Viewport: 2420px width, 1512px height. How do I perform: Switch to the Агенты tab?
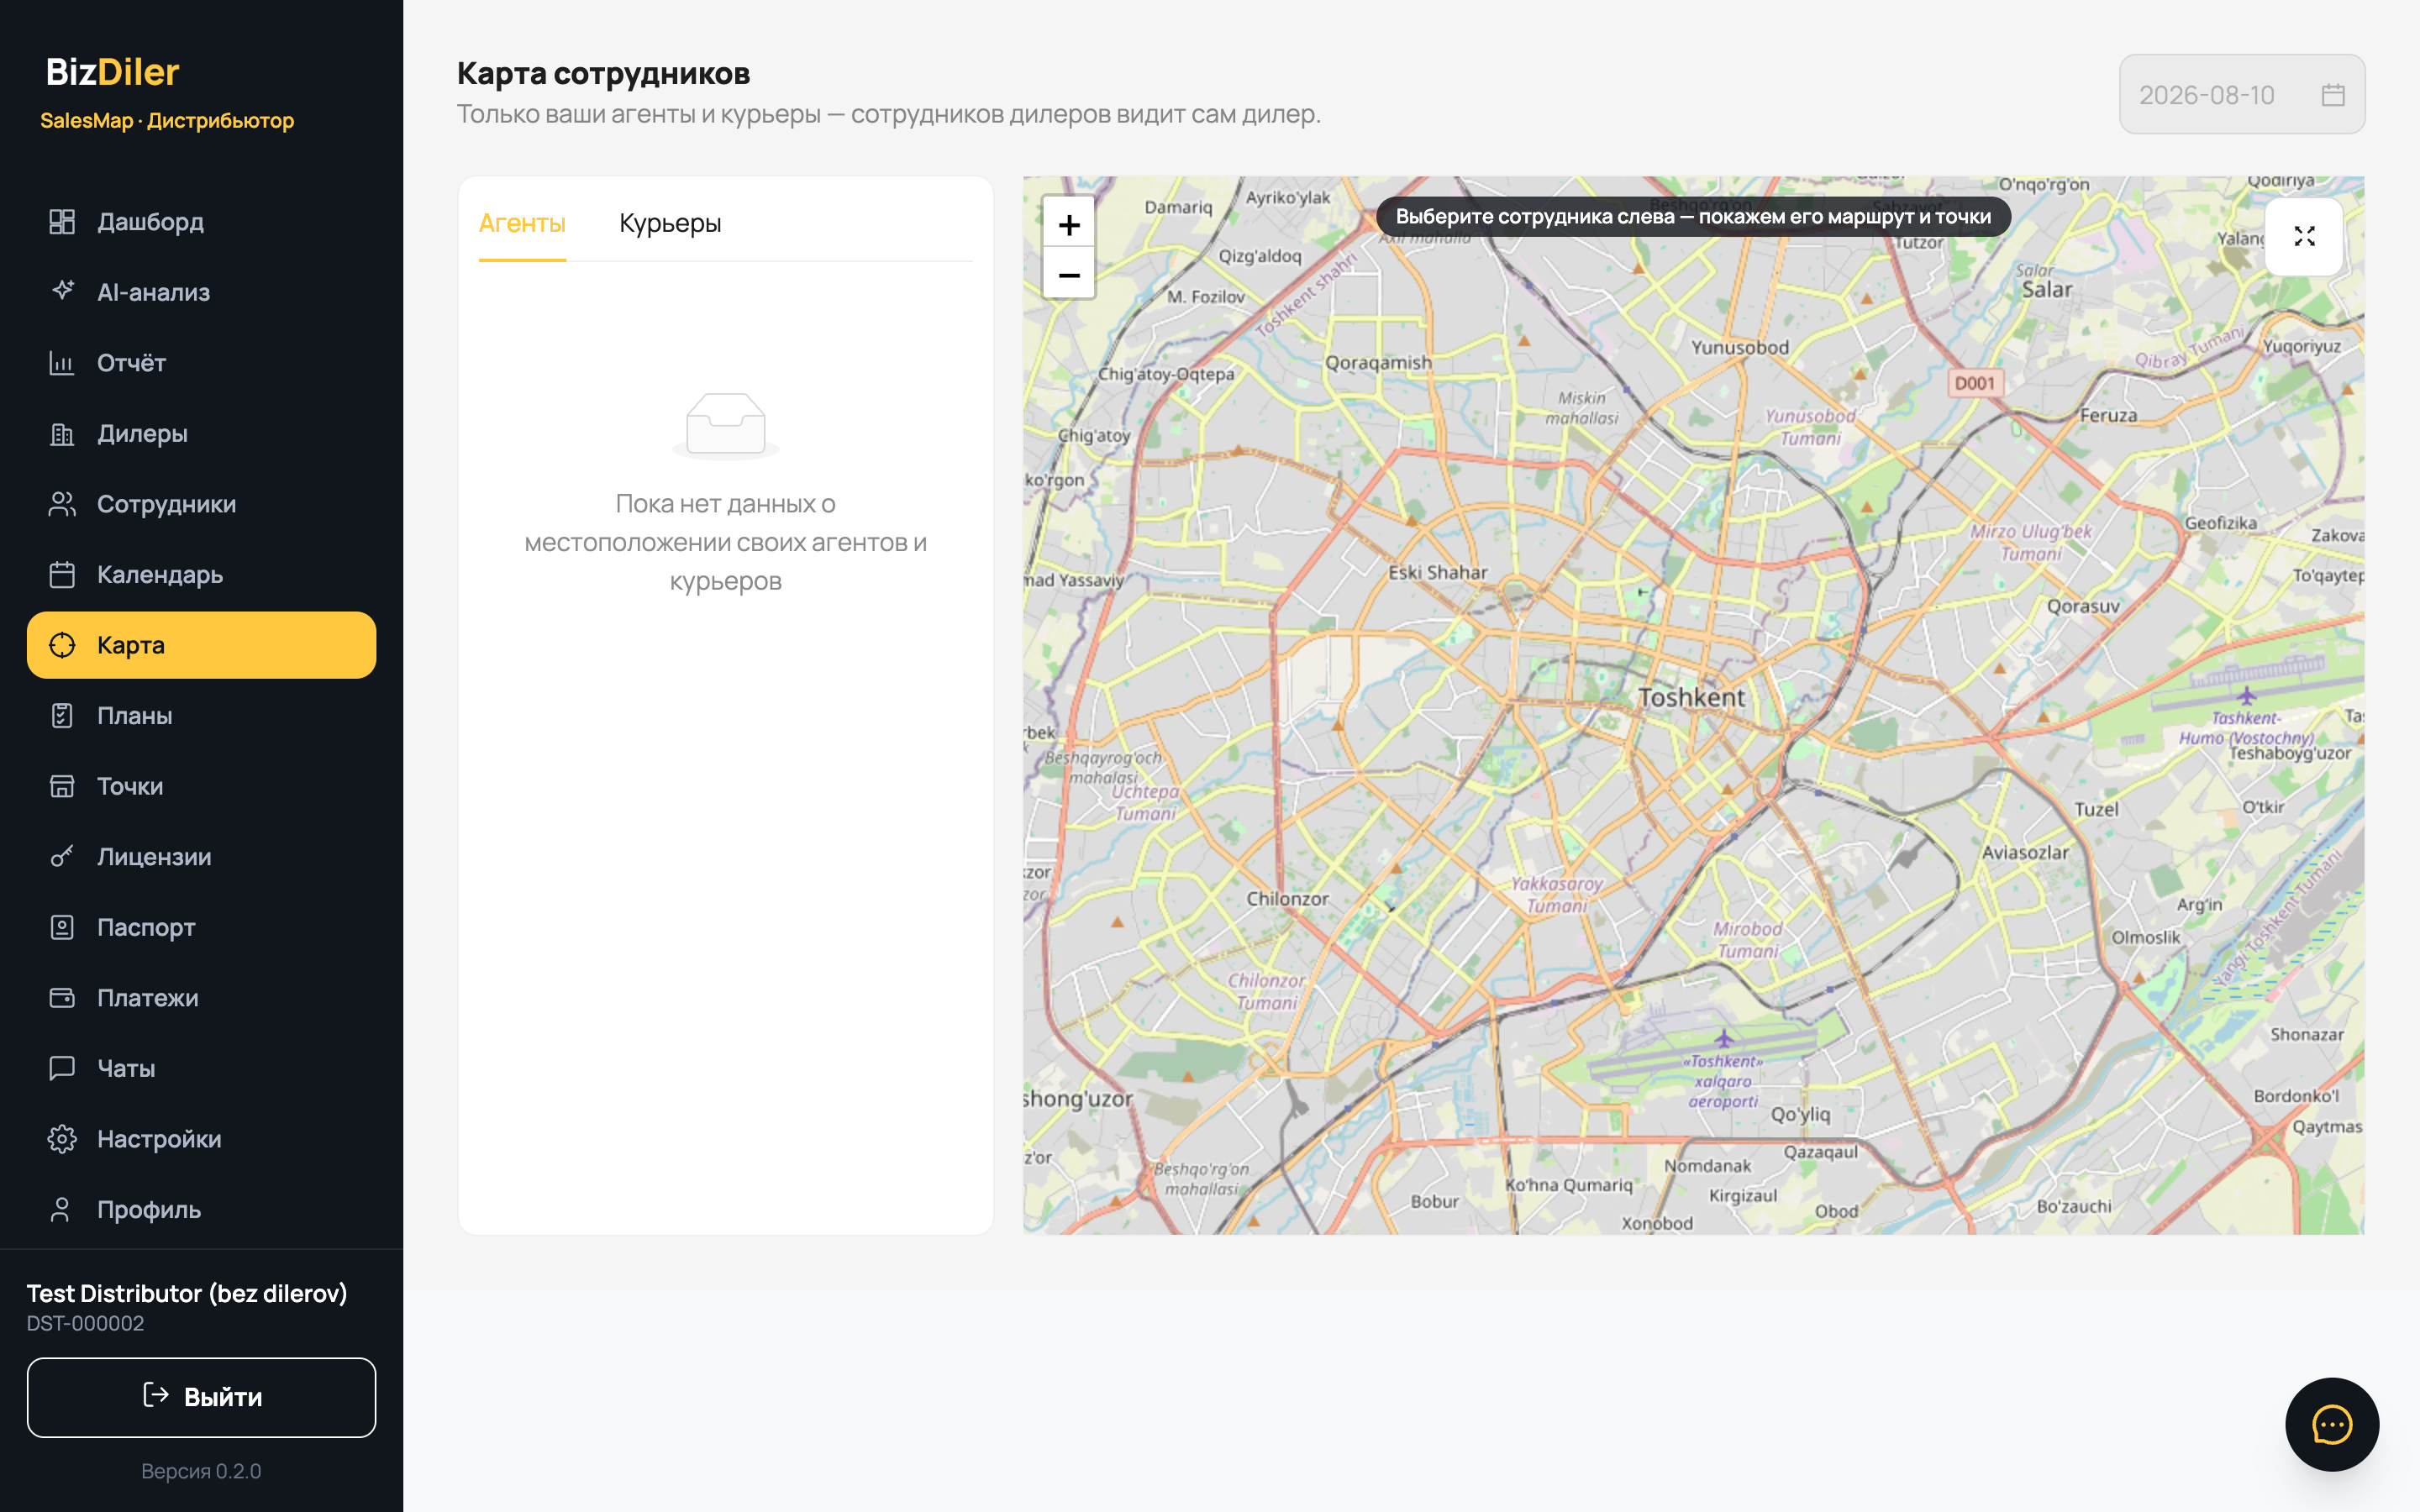522,223
